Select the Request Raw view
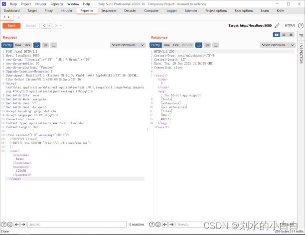Image resolution: width=305 pixels, height=235 pixels. pos(18,45)
